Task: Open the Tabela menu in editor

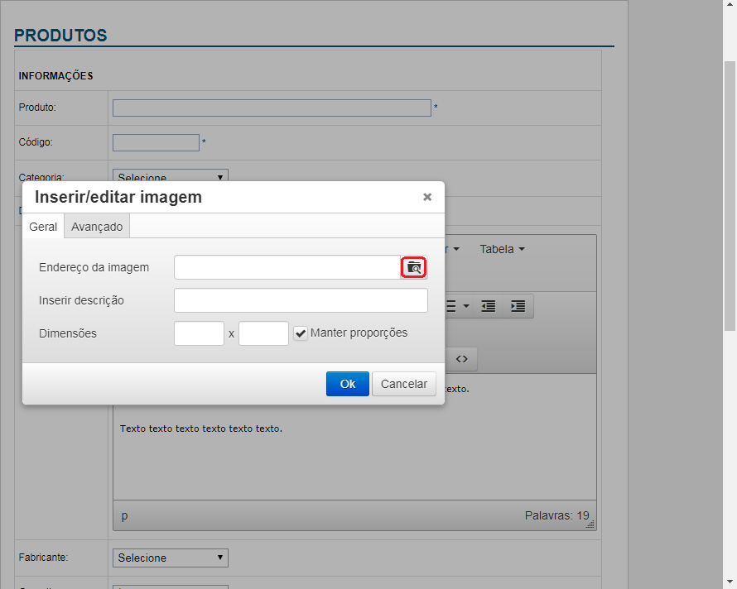Action: coord(502,249)
